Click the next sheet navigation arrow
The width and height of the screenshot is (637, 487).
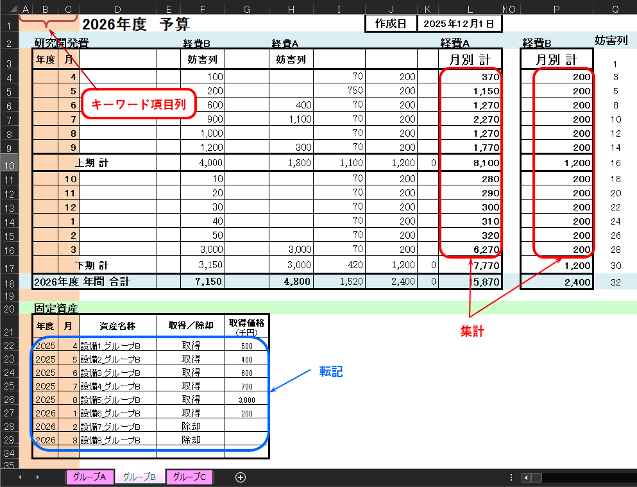tap(37, 477)
